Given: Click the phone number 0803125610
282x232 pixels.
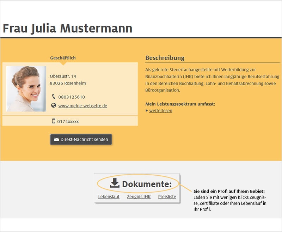Looking at the screenshot, I should coord(72,97).
